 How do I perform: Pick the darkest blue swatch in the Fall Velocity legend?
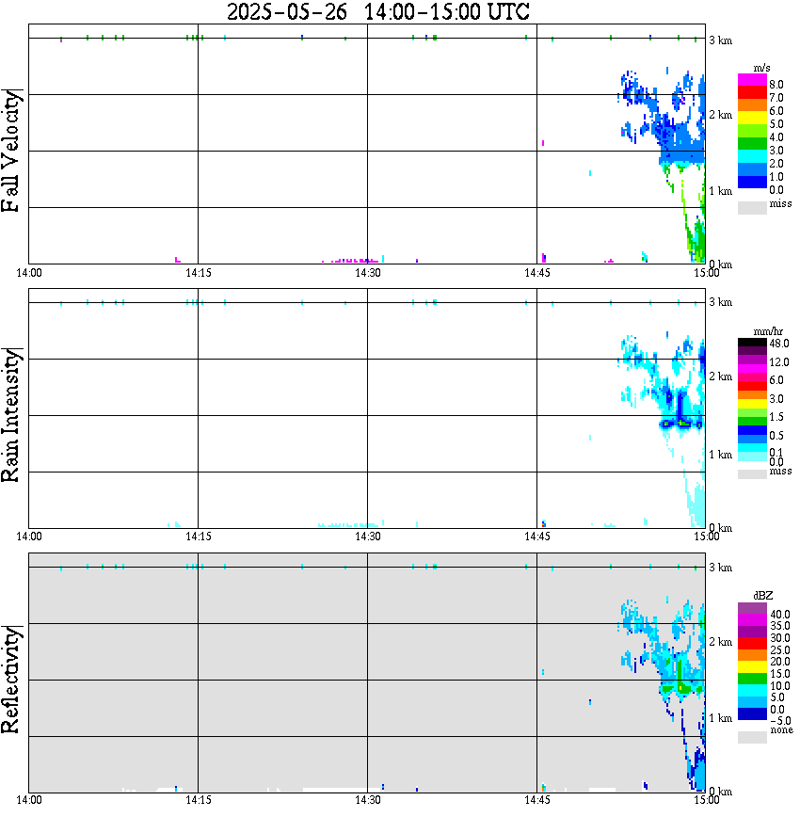pyautogui.click(x=752, y=183)
